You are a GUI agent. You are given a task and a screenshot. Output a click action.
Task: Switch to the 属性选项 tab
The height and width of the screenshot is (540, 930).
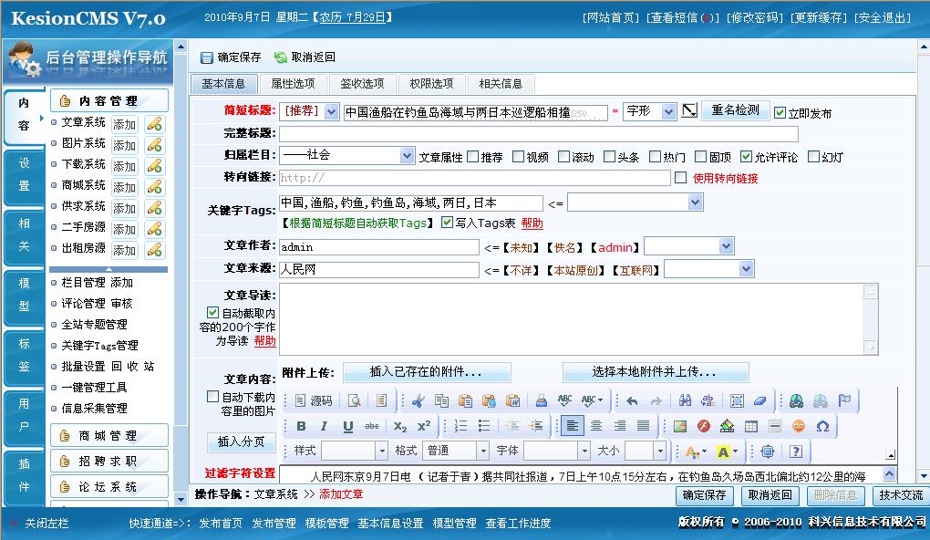tap(293, 84)
